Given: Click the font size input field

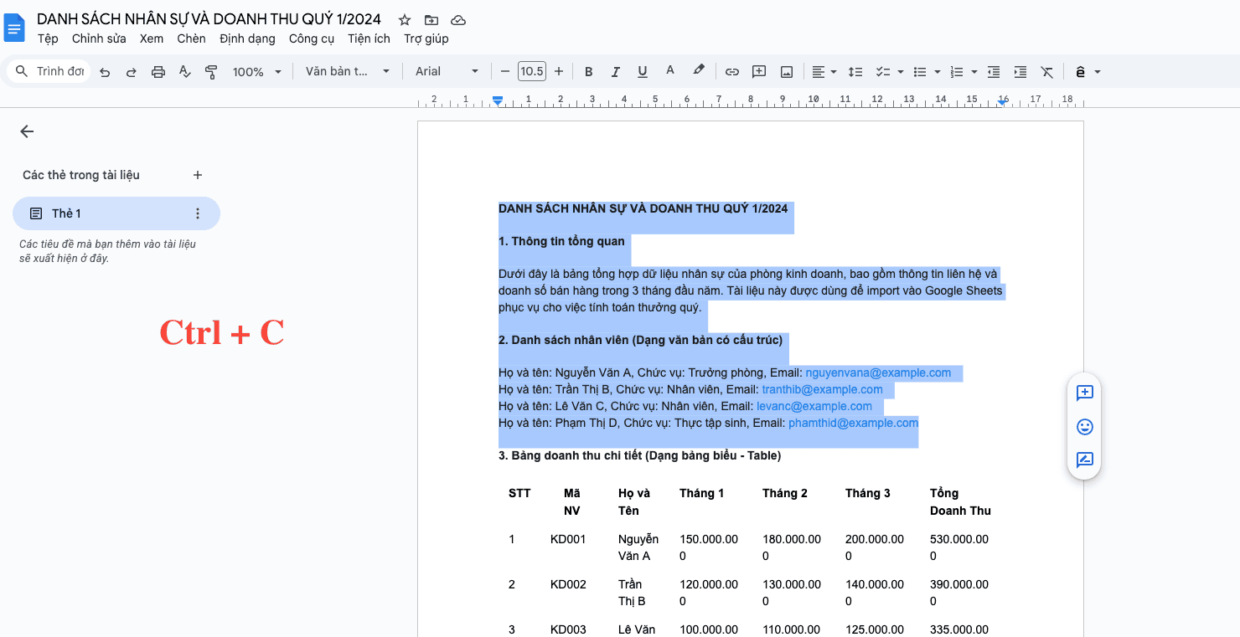Looking at the screenshot, I should [x=531, y=71].
